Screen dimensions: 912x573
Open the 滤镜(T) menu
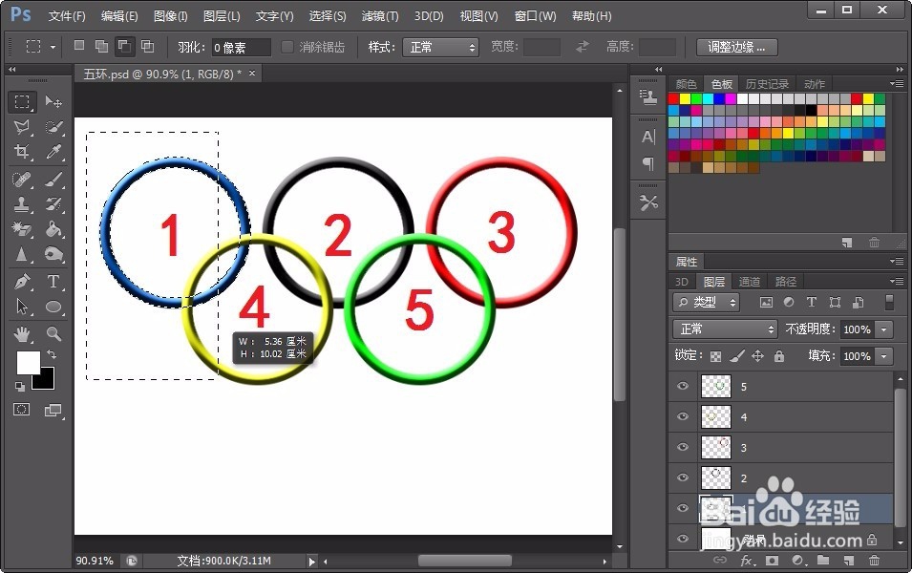pyautogui.click(x=380, y=15)
